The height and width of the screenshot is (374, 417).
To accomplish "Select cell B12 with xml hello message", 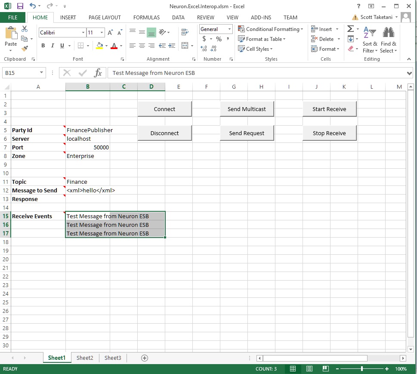I will [x=87, y=191].
